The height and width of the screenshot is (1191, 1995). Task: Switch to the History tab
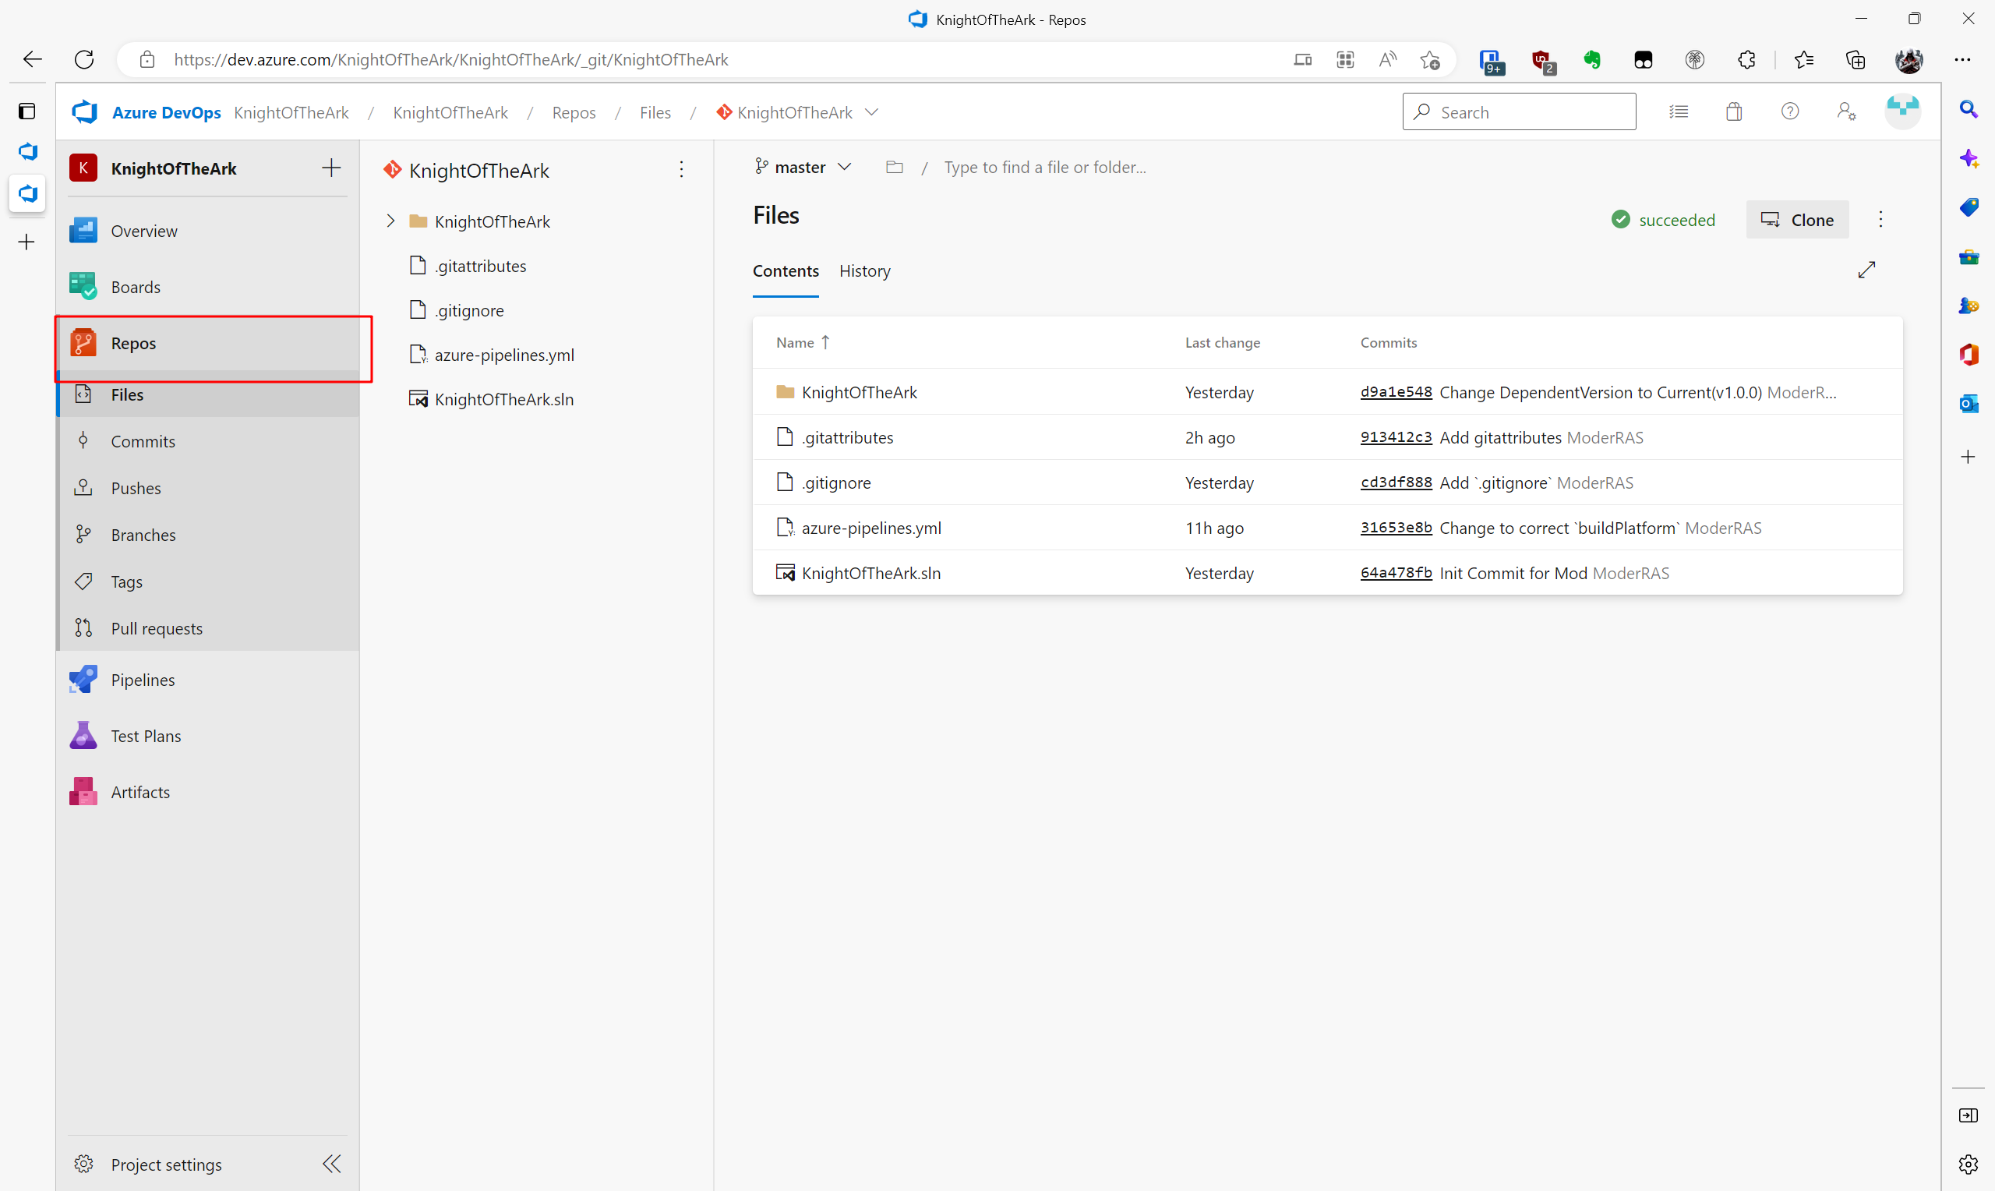864,271
